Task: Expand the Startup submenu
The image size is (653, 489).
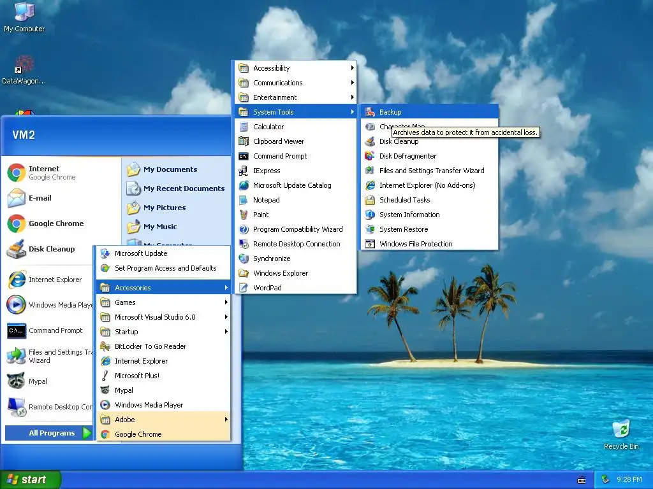Action: [x=164, y=331]
